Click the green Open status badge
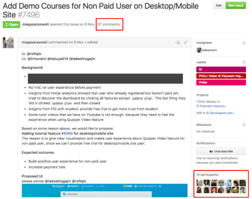252x199 pixels. 12,25
